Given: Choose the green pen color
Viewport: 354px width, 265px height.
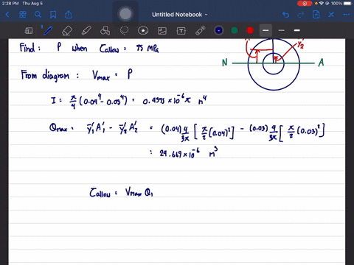Looking at the screenshot, I should point(235,30).
